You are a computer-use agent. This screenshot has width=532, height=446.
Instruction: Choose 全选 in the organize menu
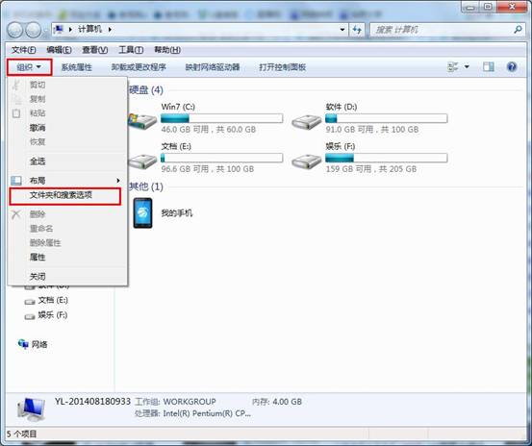(38, 161)
